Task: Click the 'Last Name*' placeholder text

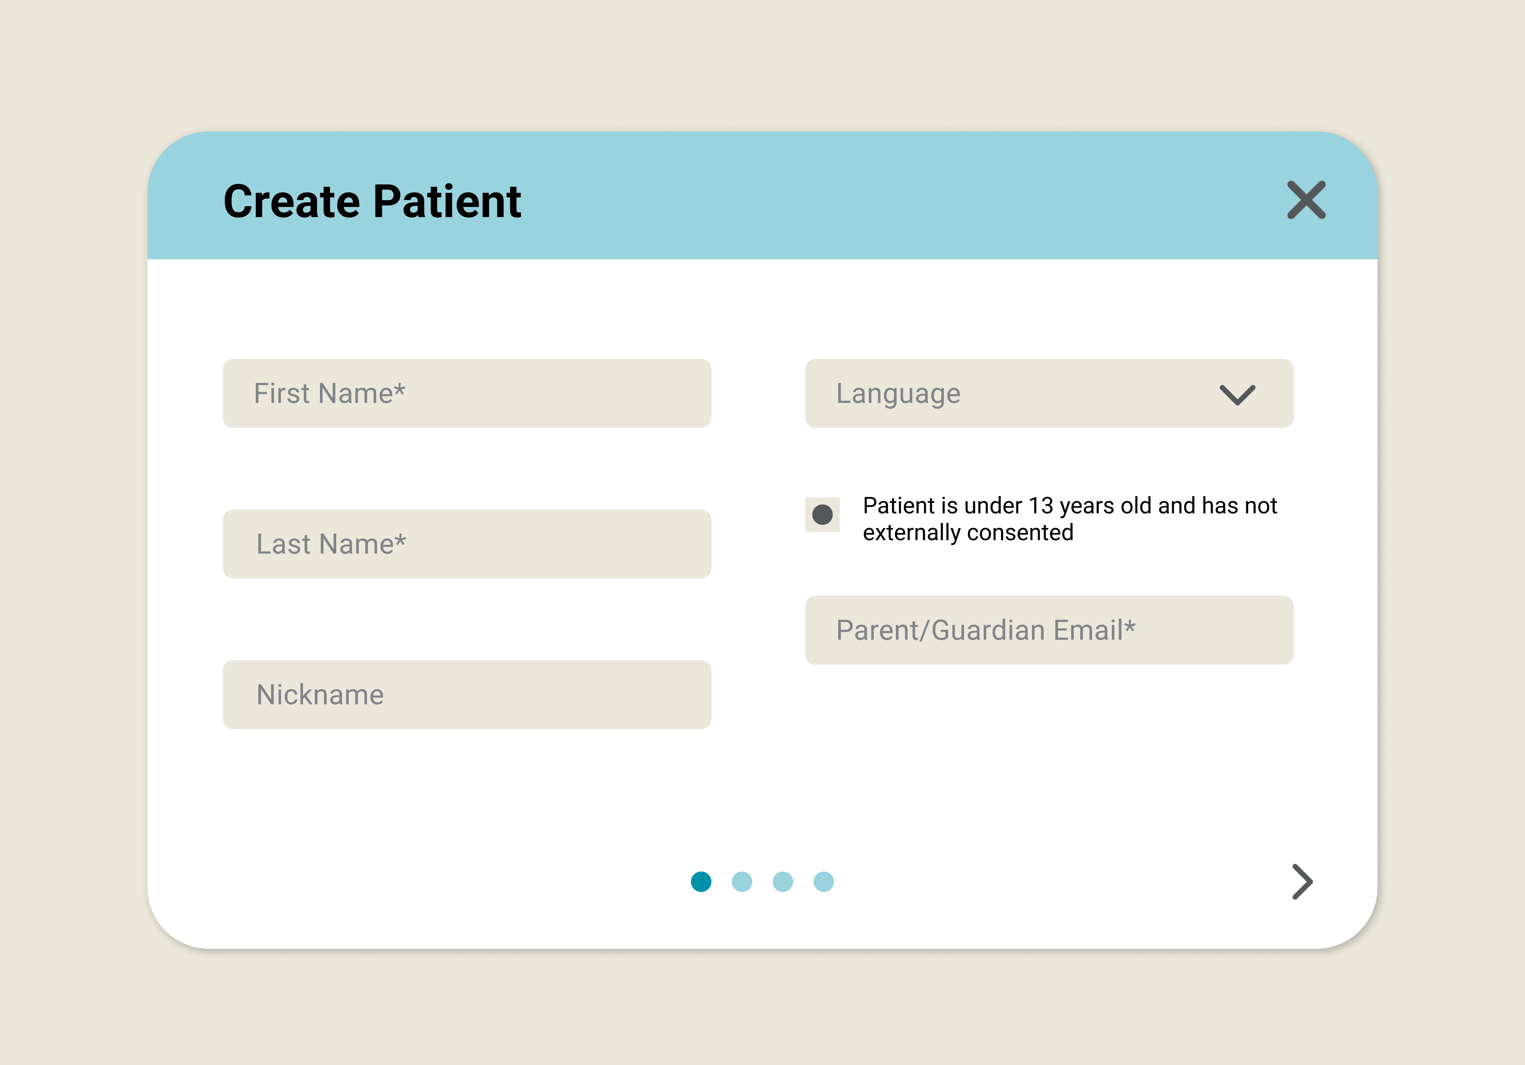Action: pos(331,544)
